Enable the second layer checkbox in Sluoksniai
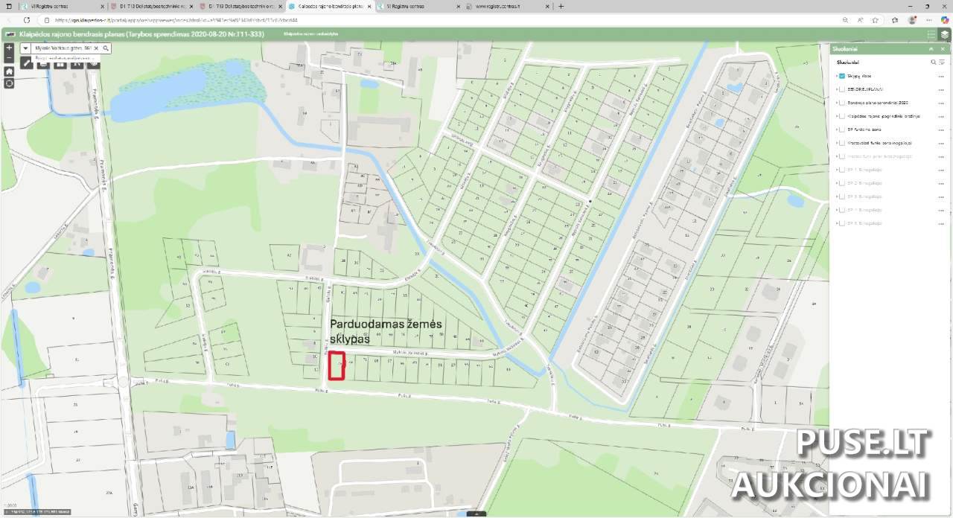The width and height of the screenshot is (953, 518). click(x=842, y=89)
